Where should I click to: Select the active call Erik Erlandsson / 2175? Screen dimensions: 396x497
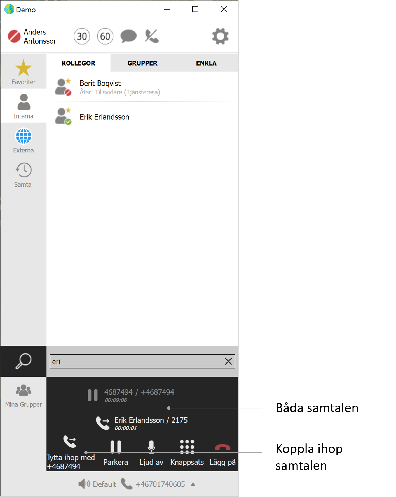(x=142, y=423)
